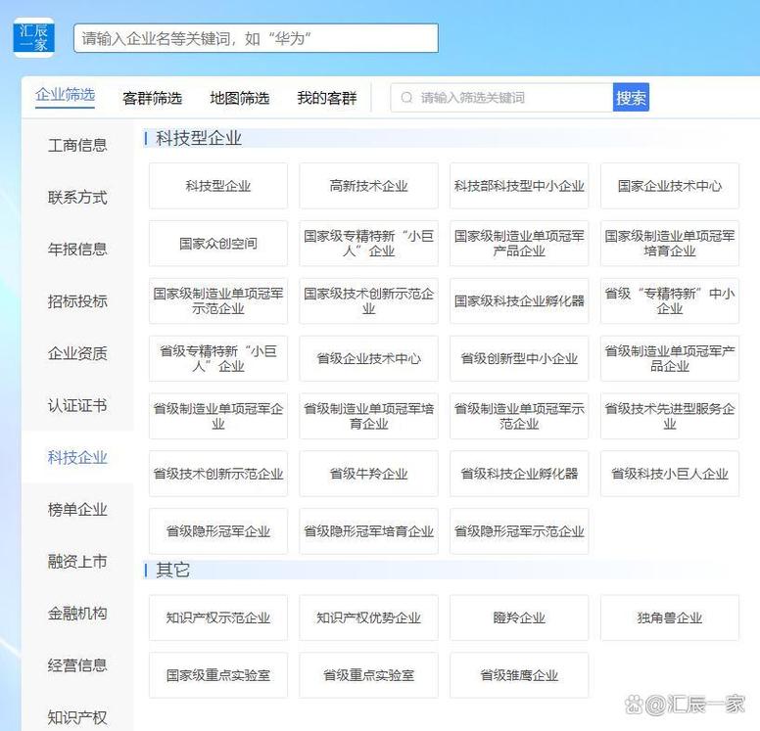760x731 pixels.
Task: Open 融资上市 sidebar category
Action: point(77,562)
